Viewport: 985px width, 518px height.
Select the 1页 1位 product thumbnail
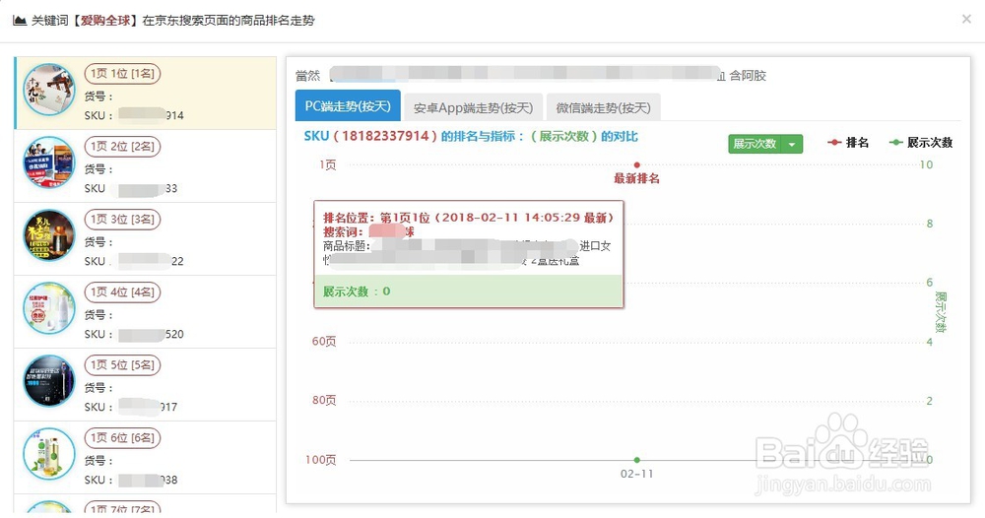[x=49, y=90]
